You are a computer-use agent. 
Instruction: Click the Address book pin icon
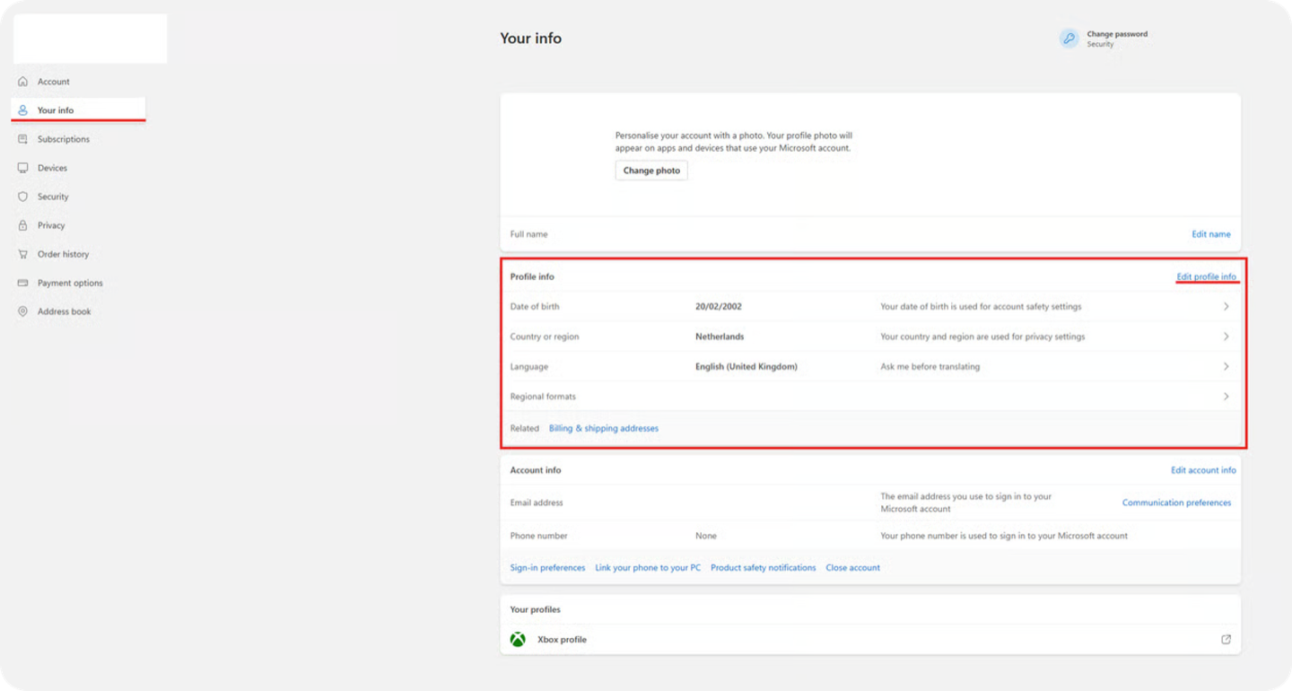pos(22,311)
